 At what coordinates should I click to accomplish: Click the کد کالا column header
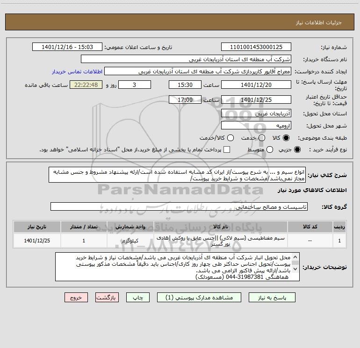pyautogui.click(x=310, y=227)
